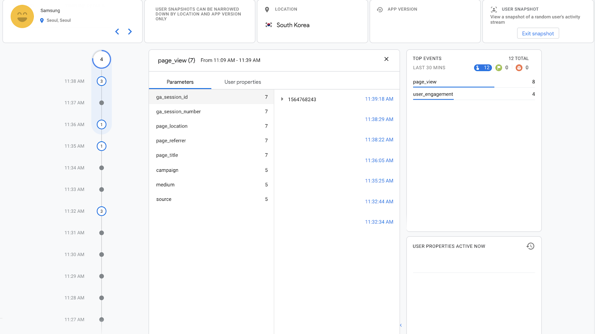Click the blue general events badge showing 12
Screen dimensions: 595x334
pos(483,68)
